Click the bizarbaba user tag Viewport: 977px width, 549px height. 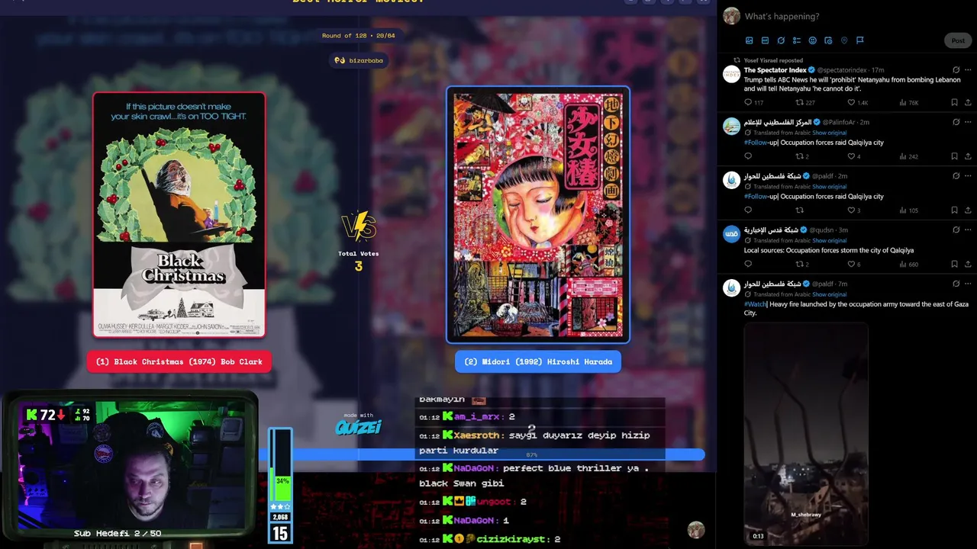(x=359, y=60)
